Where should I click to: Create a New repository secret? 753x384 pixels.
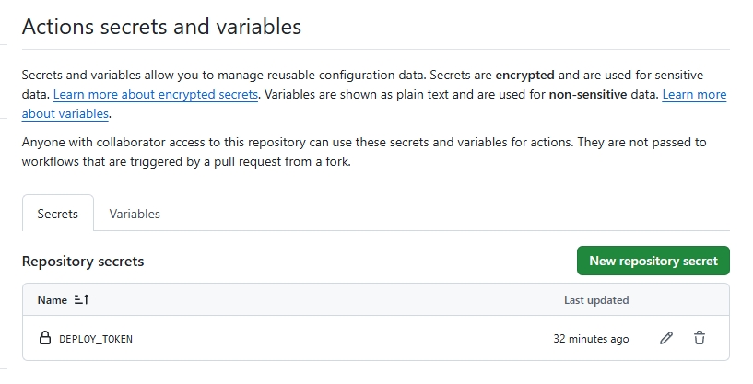[x=653, y=261]
